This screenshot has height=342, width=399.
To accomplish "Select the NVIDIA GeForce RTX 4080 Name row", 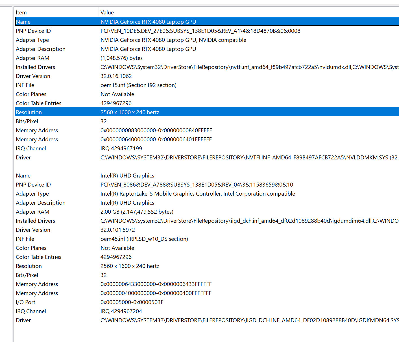I will click(x=207, y=22).
